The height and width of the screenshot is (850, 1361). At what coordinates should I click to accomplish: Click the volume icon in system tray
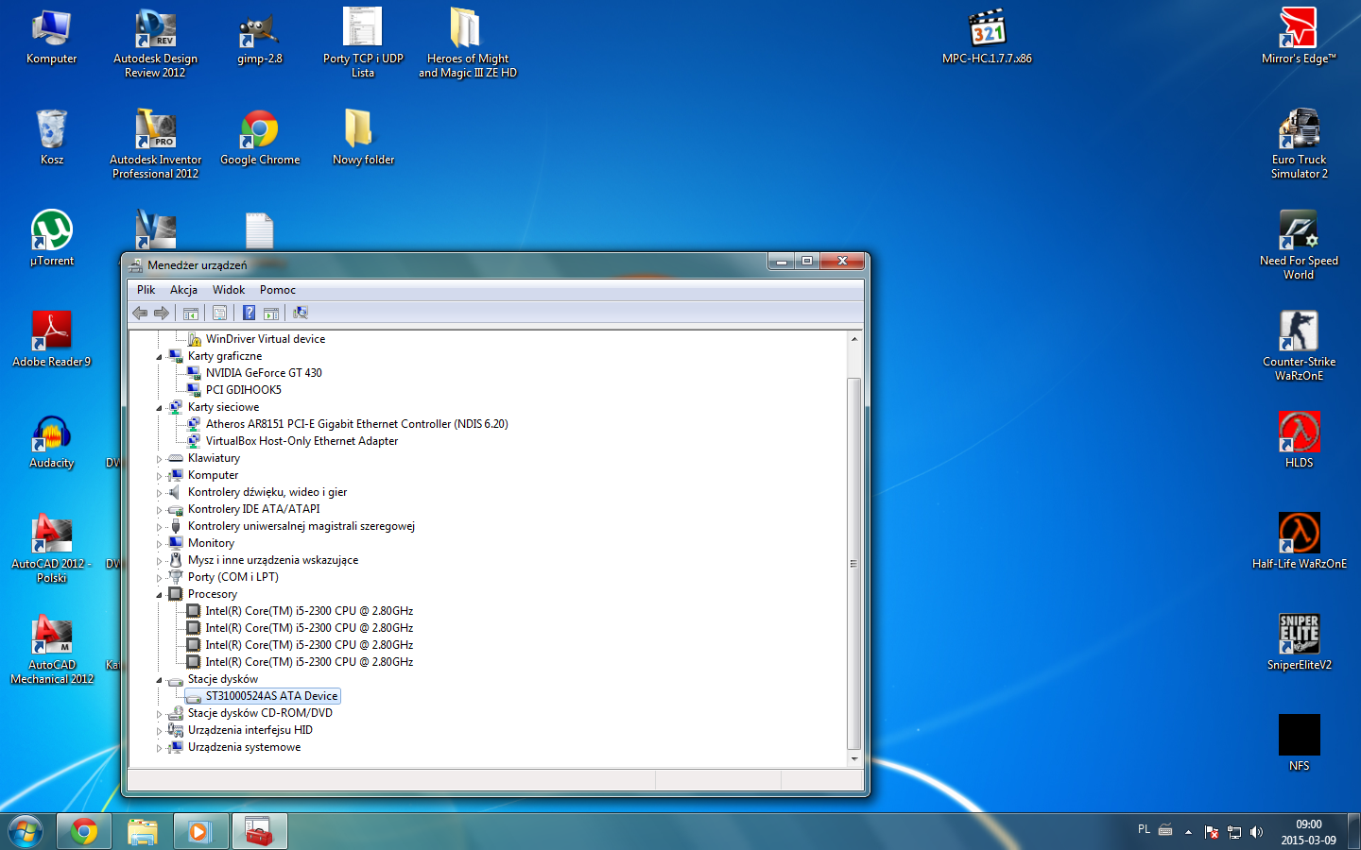1256,832
